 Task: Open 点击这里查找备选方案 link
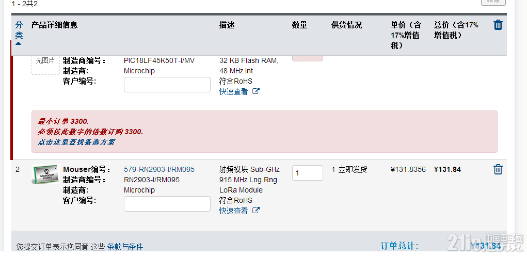[76, 142]
